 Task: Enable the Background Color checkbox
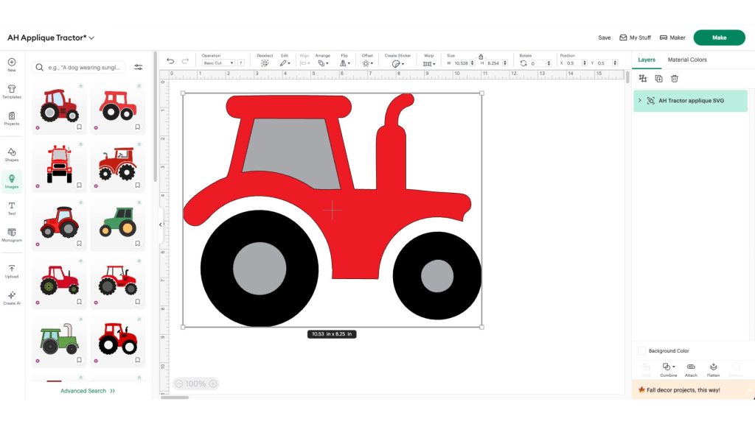(x=642, y=350)
